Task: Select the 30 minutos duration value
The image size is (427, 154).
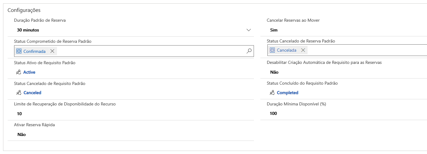Action: 28,30
